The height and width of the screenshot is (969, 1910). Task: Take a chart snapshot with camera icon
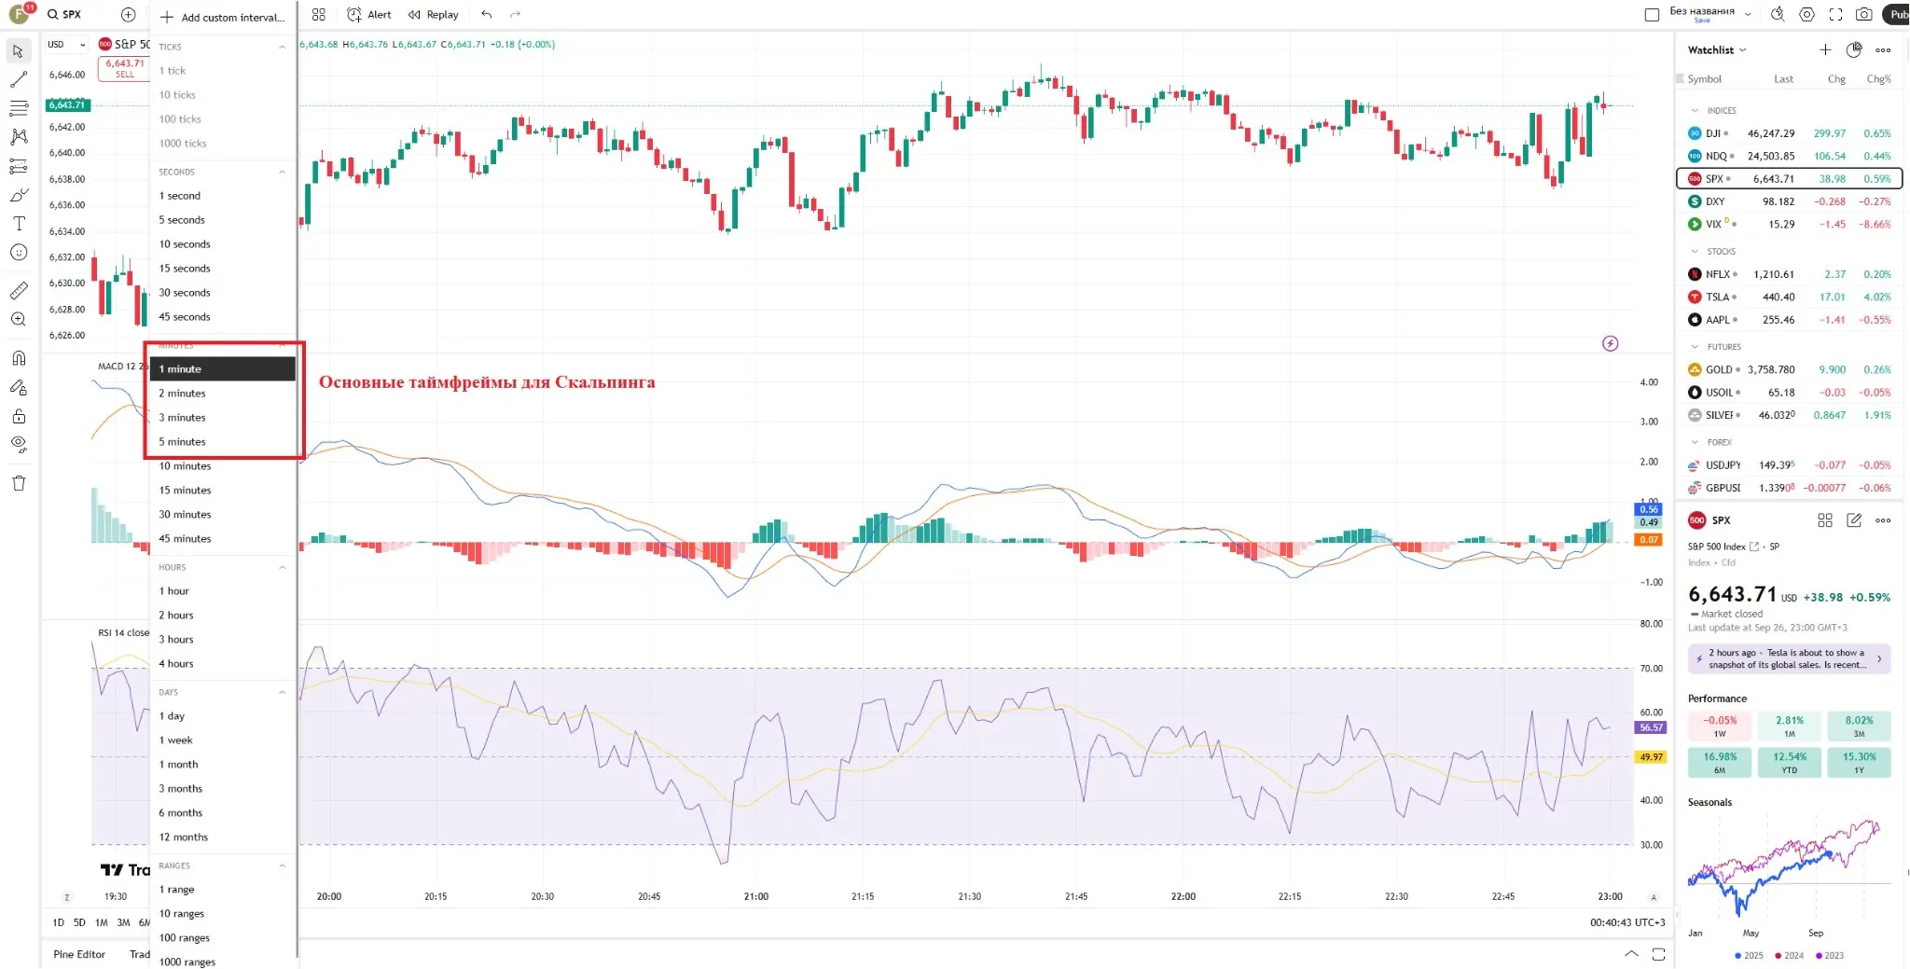[x=1863, y=14]
